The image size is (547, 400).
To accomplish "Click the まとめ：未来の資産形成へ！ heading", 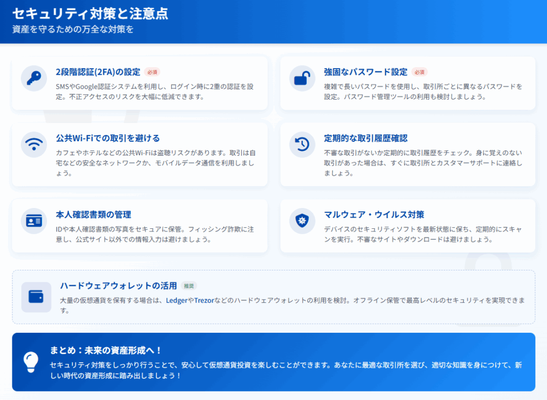I will point(106,350).
